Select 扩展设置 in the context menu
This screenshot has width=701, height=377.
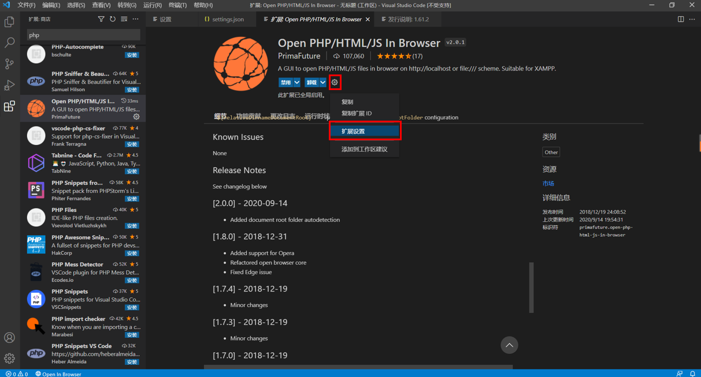click(x=365, y=131)
